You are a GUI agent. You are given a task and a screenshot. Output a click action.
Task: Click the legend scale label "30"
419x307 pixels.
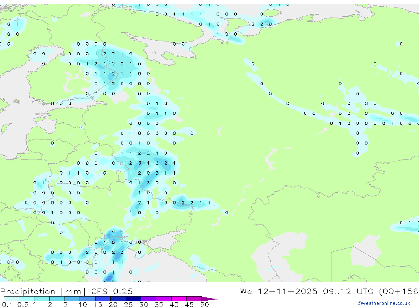(x=144, y=304)
